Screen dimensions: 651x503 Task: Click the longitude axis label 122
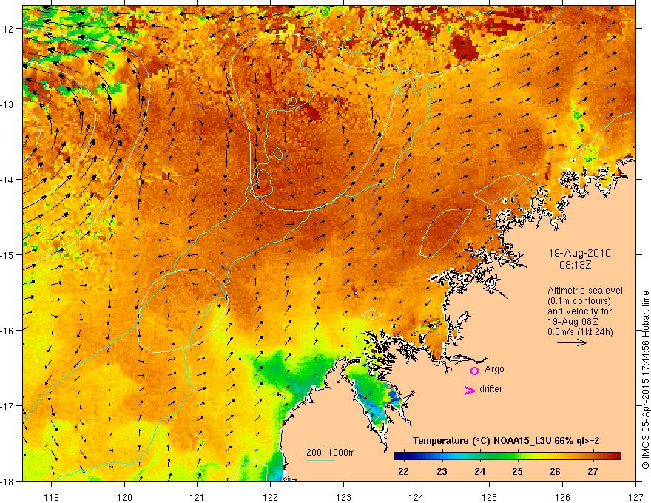pos(270,497)
